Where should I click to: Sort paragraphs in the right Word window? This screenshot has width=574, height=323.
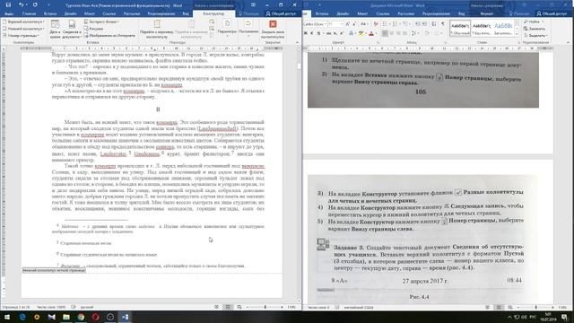pyautogui.click(x=434, y=24)
